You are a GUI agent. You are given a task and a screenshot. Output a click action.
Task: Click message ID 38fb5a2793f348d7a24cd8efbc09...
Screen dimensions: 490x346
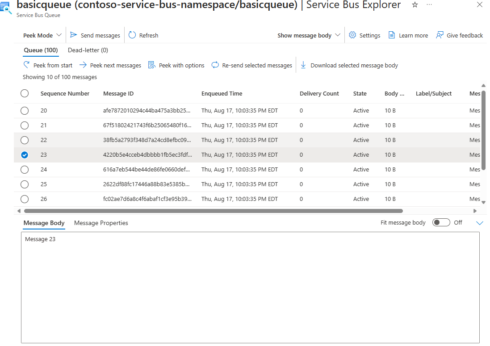coord(147,140)
